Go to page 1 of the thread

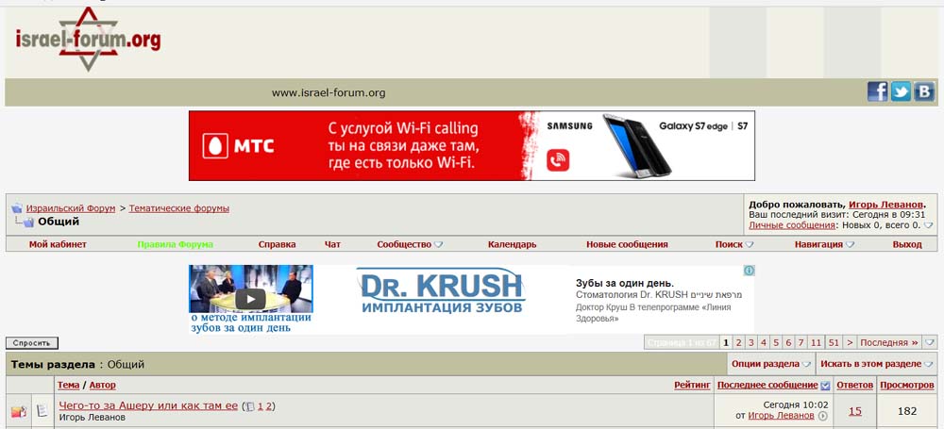click(261, 406)
